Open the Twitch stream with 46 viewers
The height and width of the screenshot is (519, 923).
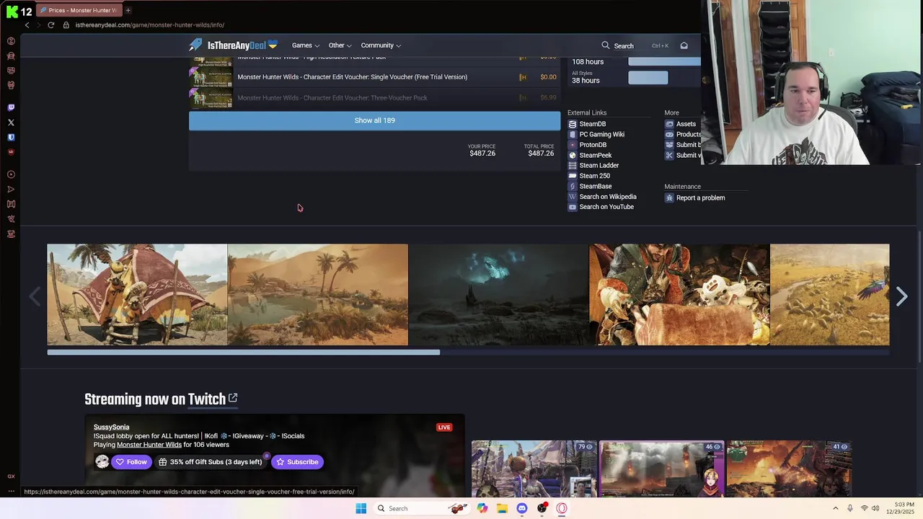pyautogui.click(x=661, y=469)
